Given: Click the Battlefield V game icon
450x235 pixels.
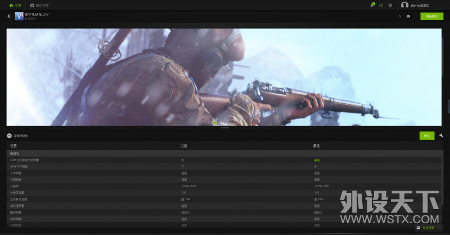Looking at the screenshot, I should click(x=19, y=16).
